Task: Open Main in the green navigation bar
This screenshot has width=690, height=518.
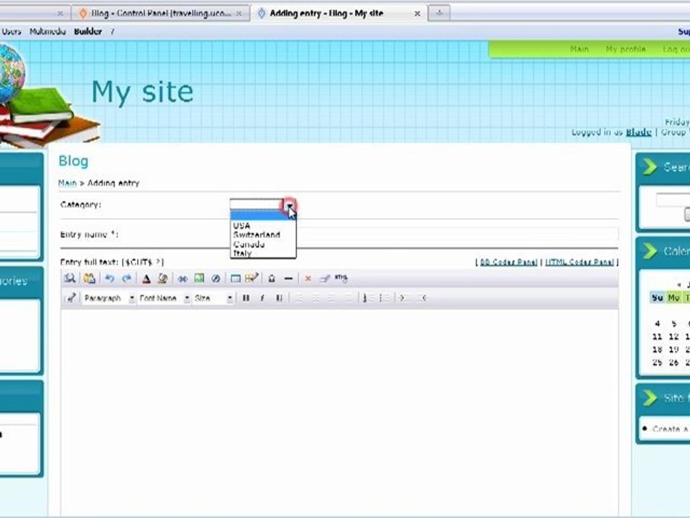Action: (x=579, y=49)
